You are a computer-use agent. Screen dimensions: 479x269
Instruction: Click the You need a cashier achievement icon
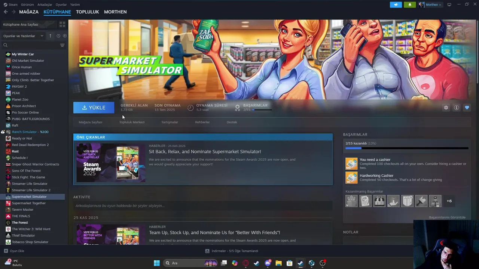pyautogui.click(x=351, y=163)
